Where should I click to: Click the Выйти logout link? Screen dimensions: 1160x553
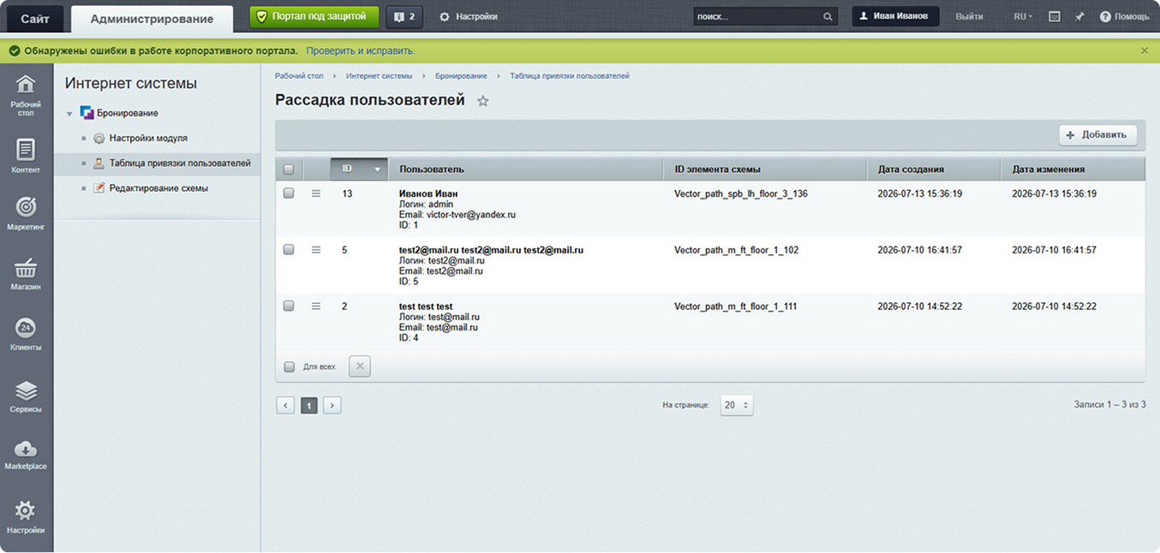969,16
